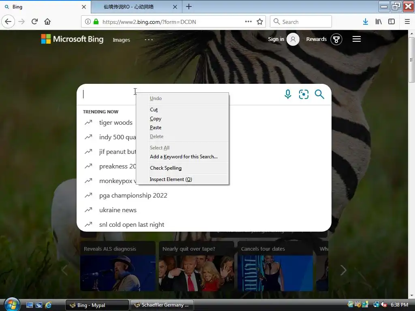Open the Rewards trophy icon
The height and width of the screenshot is (311, 415).
(336, 39)
